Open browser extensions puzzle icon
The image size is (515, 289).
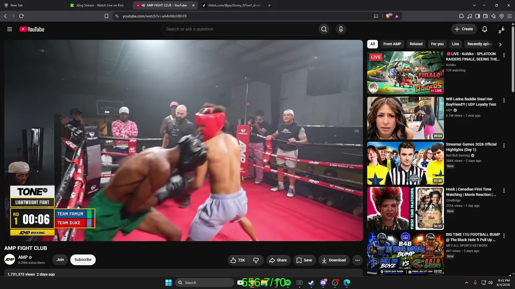[461, 16]
